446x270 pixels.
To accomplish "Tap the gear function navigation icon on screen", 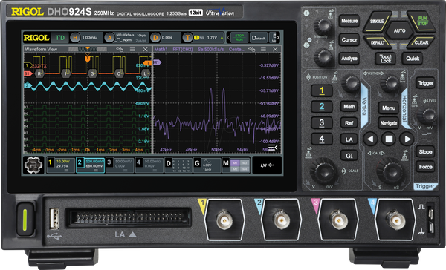I will (x=33, y=165).
